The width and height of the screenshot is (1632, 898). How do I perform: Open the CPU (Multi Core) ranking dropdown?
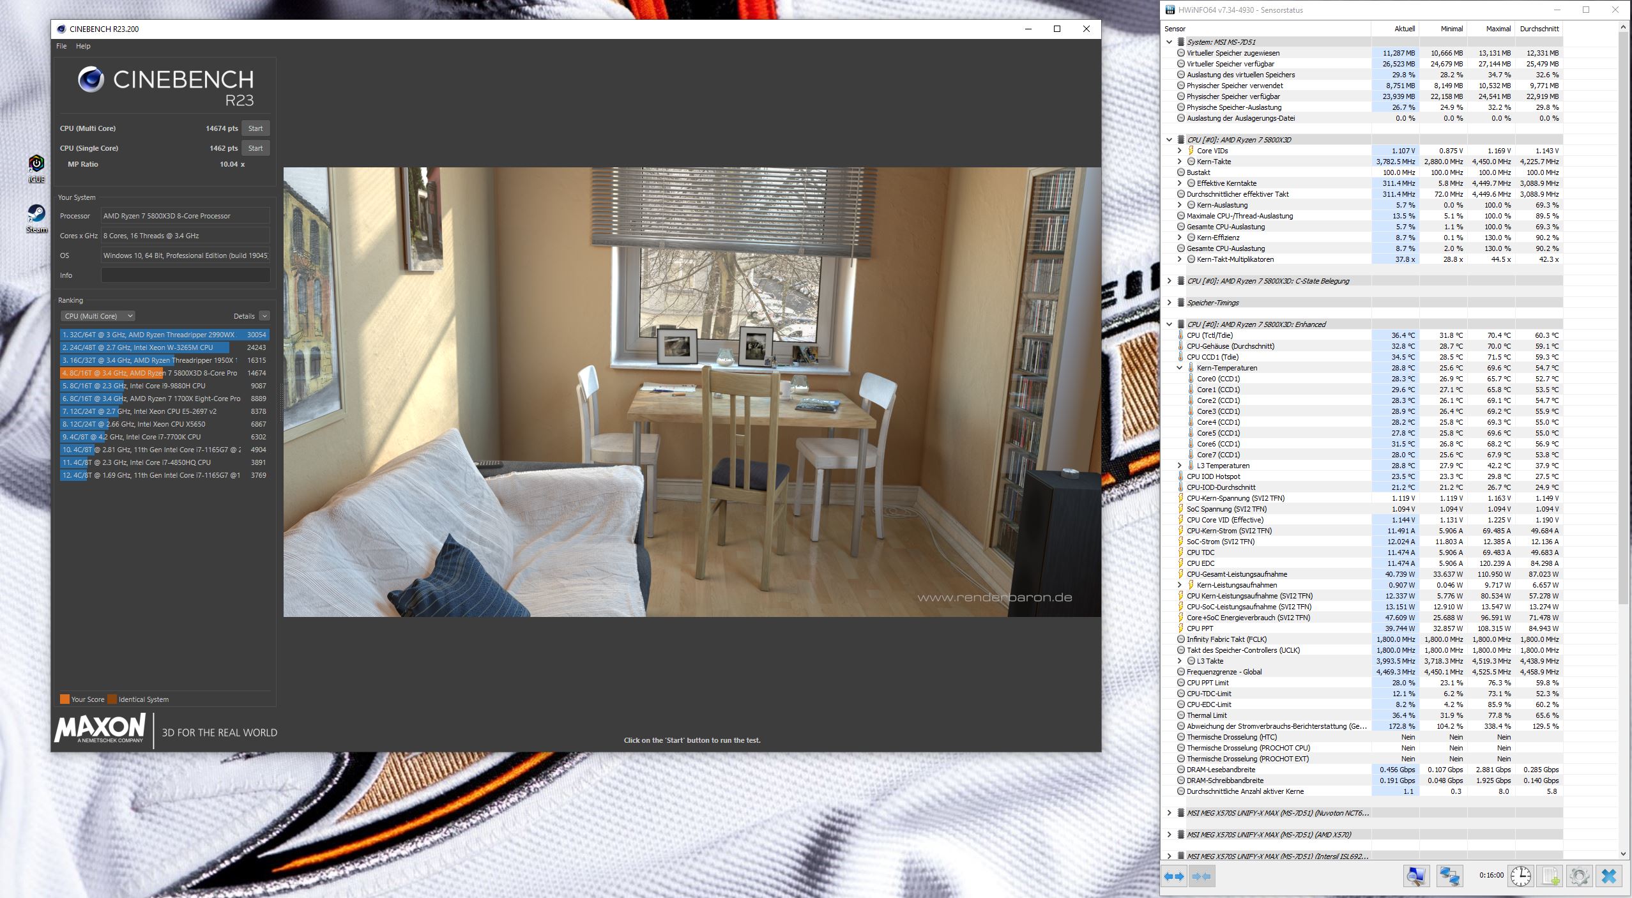98,316
